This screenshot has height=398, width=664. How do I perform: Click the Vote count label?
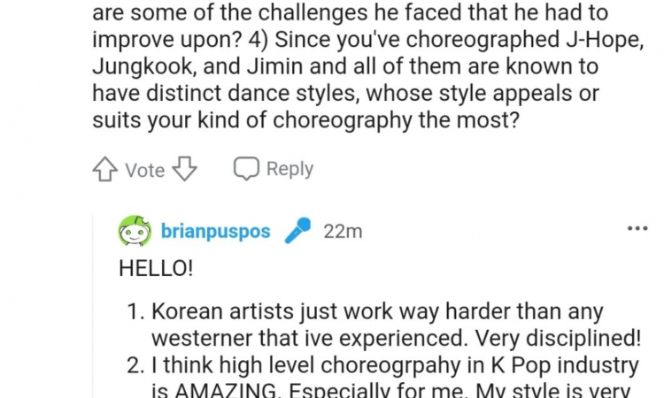[145, 170]
